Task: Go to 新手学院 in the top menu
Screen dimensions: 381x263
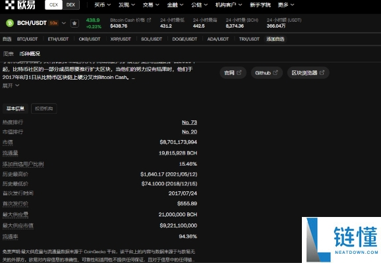Action: coord(260,5)
